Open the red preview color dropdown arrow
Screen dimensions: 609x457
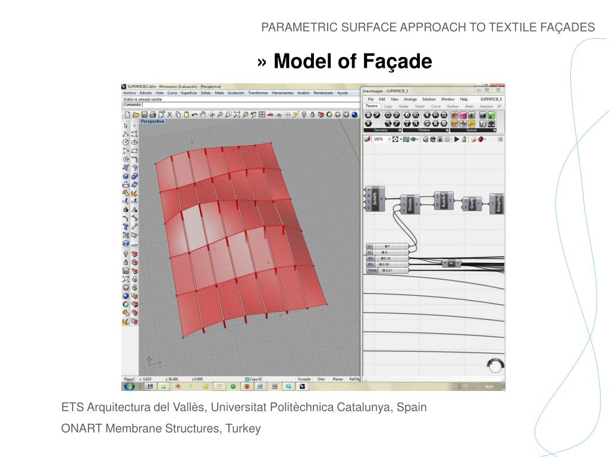point(486,139)
